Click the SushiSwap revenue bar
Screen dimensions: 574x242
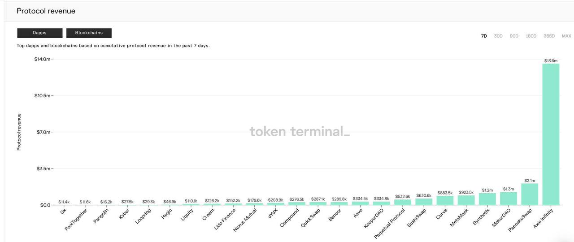coord(424,202)
